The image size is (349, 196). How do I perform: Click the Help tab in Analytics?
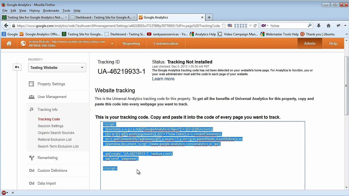tap(333, 43)
